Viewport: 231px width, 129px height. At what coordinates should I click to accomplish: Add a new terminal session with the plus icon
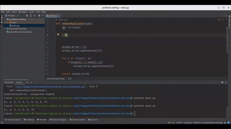[x=27, y=82]
